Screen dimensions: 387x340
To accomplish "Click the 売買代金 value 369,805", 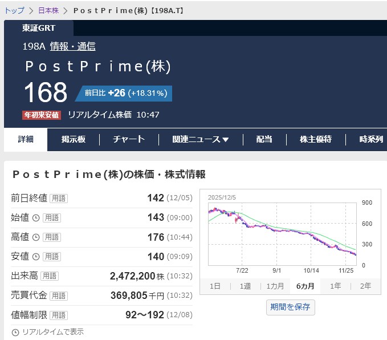I will coord(129,296).
